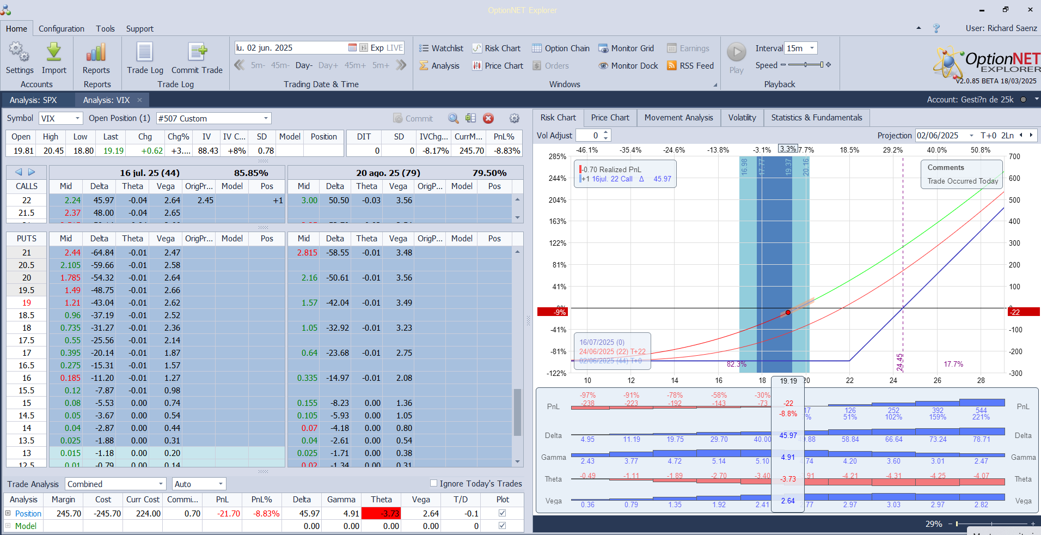This screenshot has width=1041, height=535.
Task: Toggle the Plot checkbox for the Model row
Action: pos(502,526)
